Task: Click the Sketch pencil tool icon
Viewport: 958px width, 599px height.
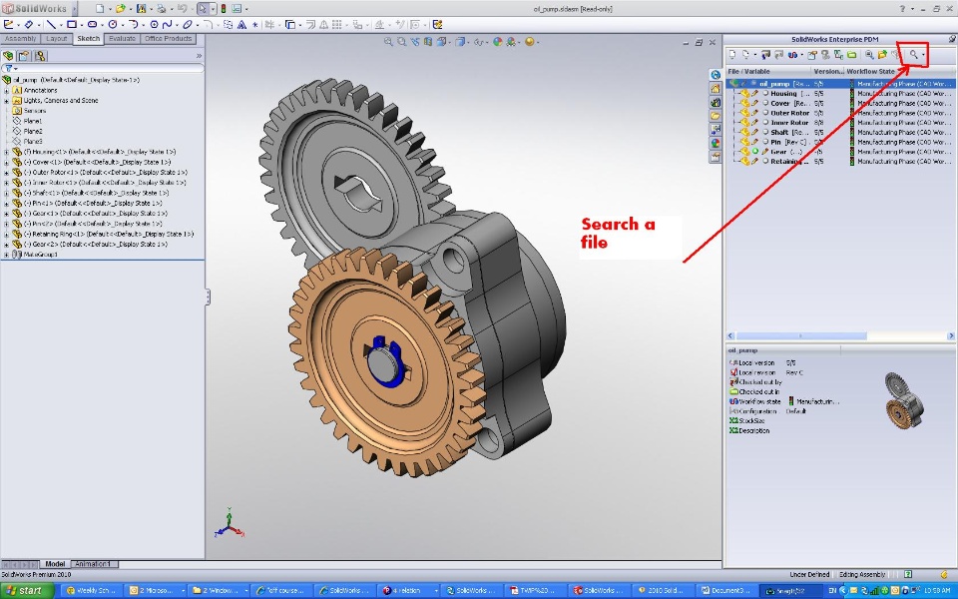Action: tap(9, 24)
